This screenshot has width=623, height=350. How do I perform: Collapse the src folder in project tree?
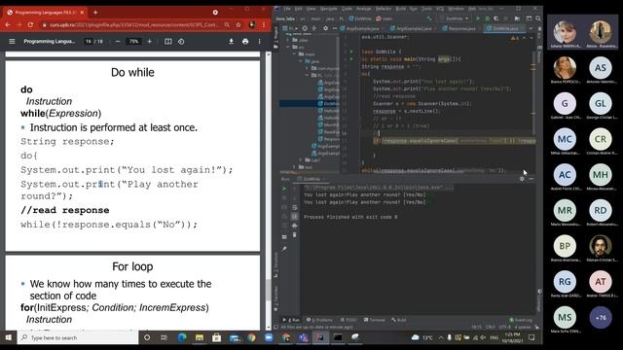click(x=288, y=47)
